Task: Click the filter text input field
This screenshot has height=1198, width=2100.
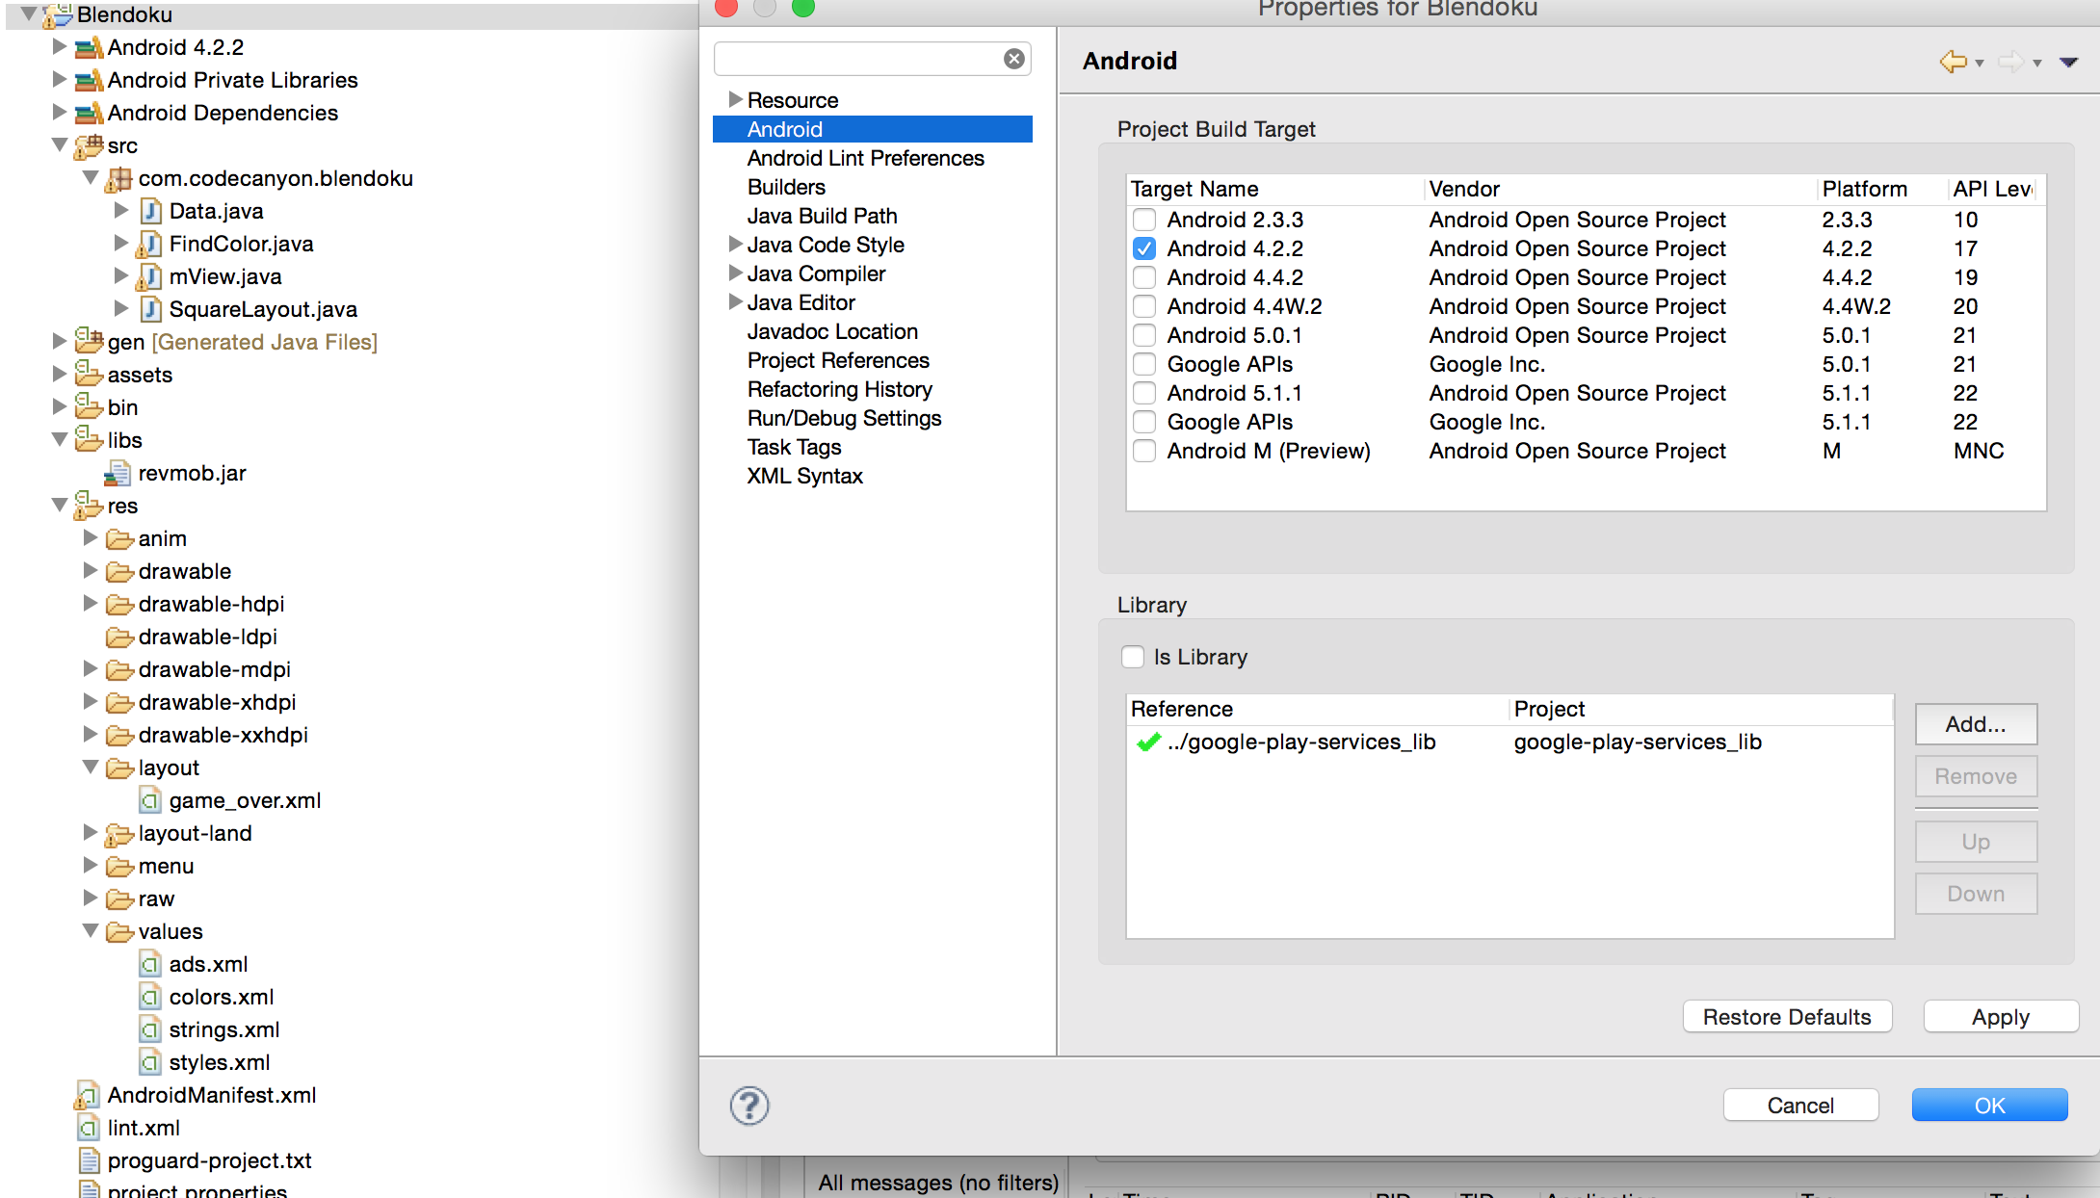Action: click(857, 59)
